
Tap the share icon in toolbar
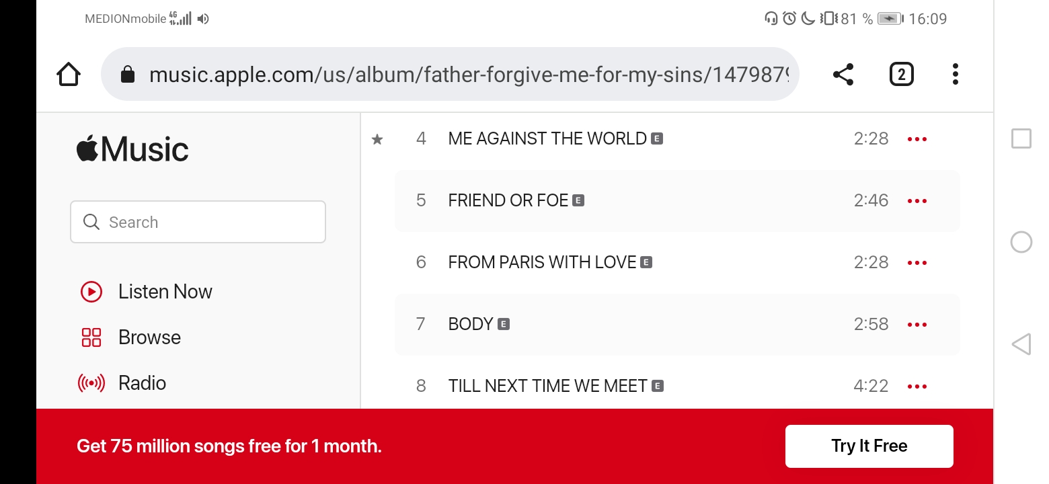click(843, 74)
